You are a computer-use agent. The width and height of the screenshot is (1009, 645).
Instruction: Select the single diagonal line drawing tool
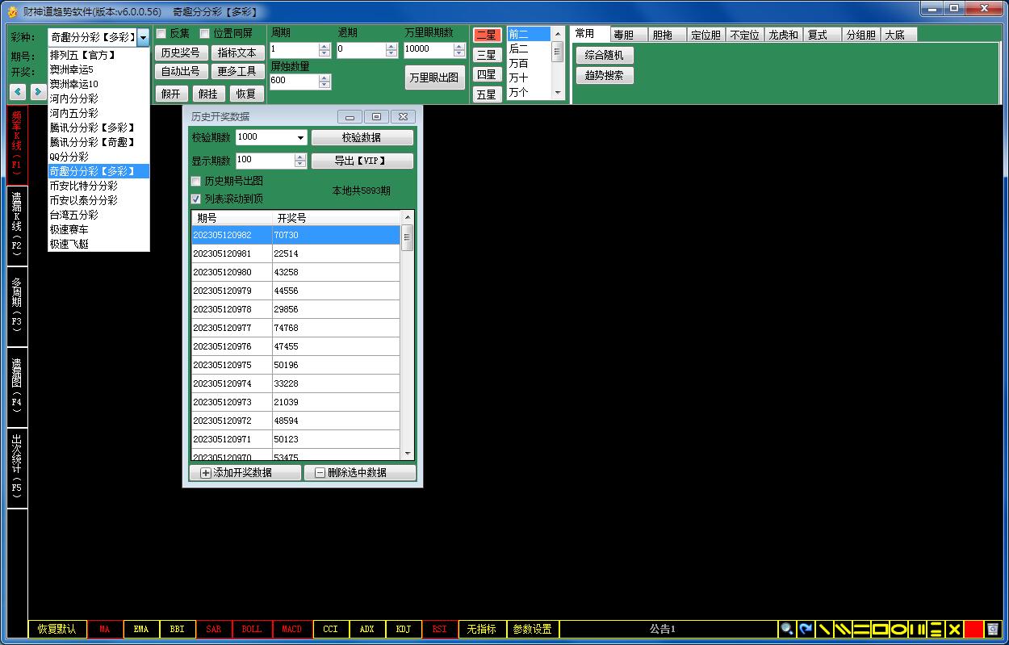point(824,629)
